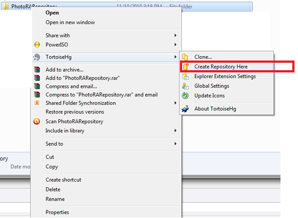This screenshot has height=218, width=298.
Task: Select Rename in the context menu
Action: [55, 199]
